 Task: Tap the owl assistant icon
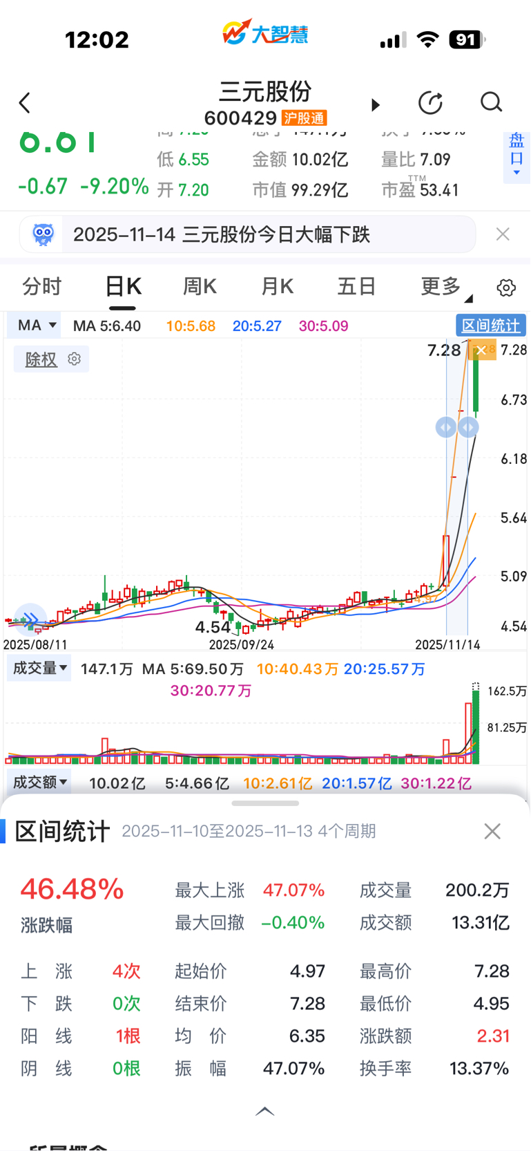[x=44, y=234]
